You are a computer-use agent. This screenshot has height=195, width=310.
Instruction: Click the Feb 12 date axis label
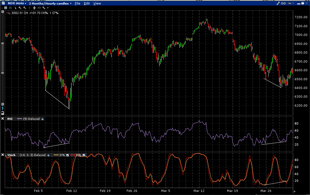click(71, 191)
